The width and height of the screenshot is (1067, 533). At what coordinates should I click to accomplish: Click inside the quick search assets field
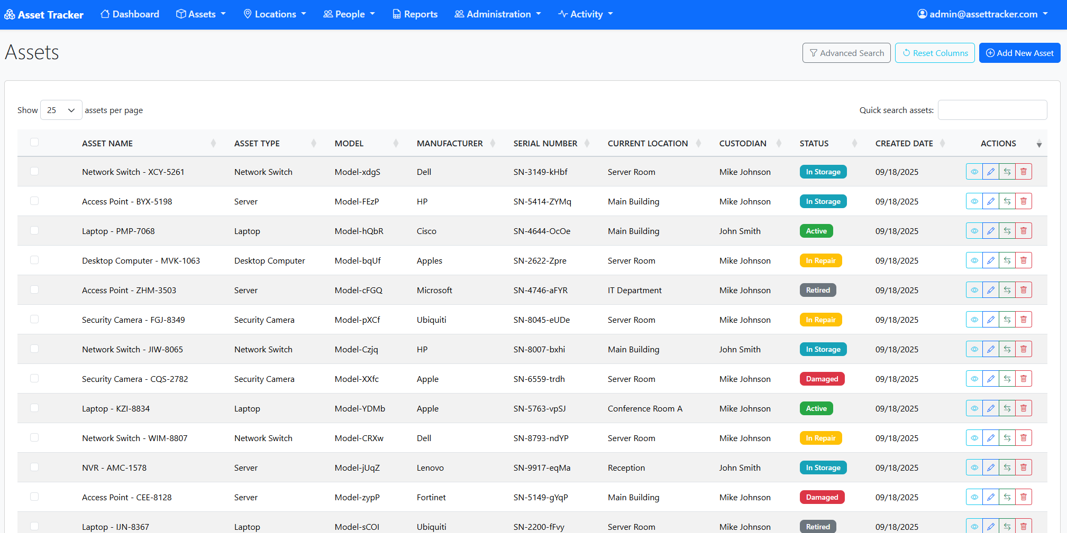click(992, 110)
